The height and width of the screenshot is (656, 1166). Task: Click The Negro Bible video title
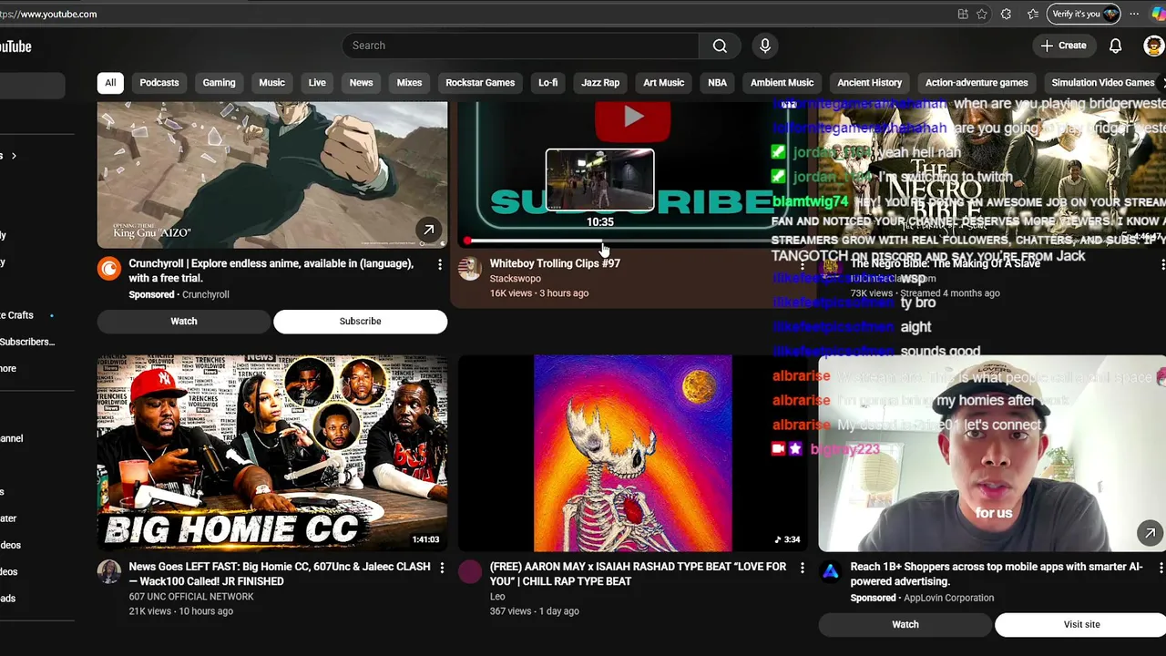945,263
